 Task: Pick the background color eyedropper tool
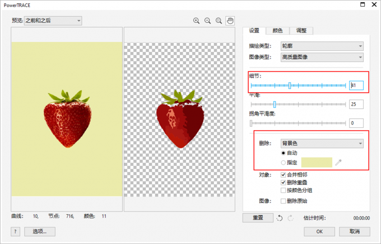click(338, 162)
